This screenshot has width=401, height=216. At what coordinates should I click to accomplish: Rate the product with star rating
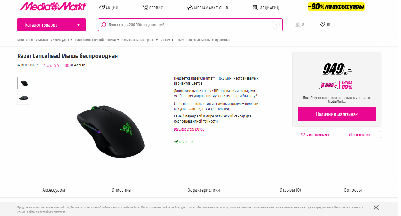coord(51,65)
